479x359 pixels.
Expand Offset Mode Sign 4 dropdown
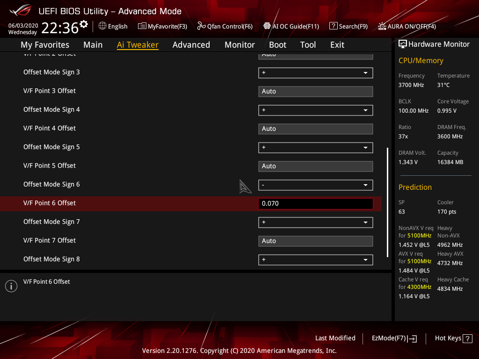coord(316,110)
